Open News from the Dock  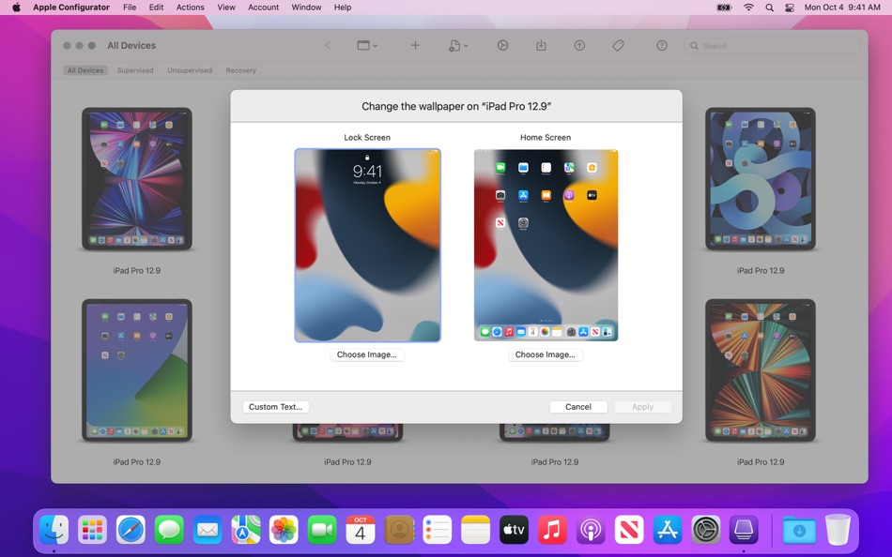628,531
